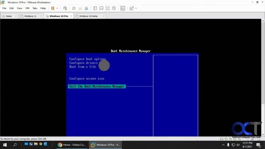Open the File menu
Screen dimensions: 265x149
[x=4, y=8]
